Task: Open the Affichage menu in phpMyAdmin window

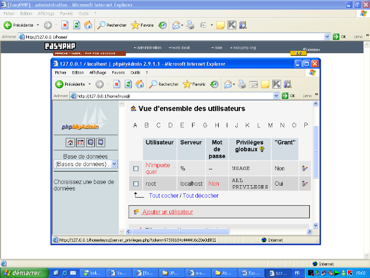Action: [98, 72]
